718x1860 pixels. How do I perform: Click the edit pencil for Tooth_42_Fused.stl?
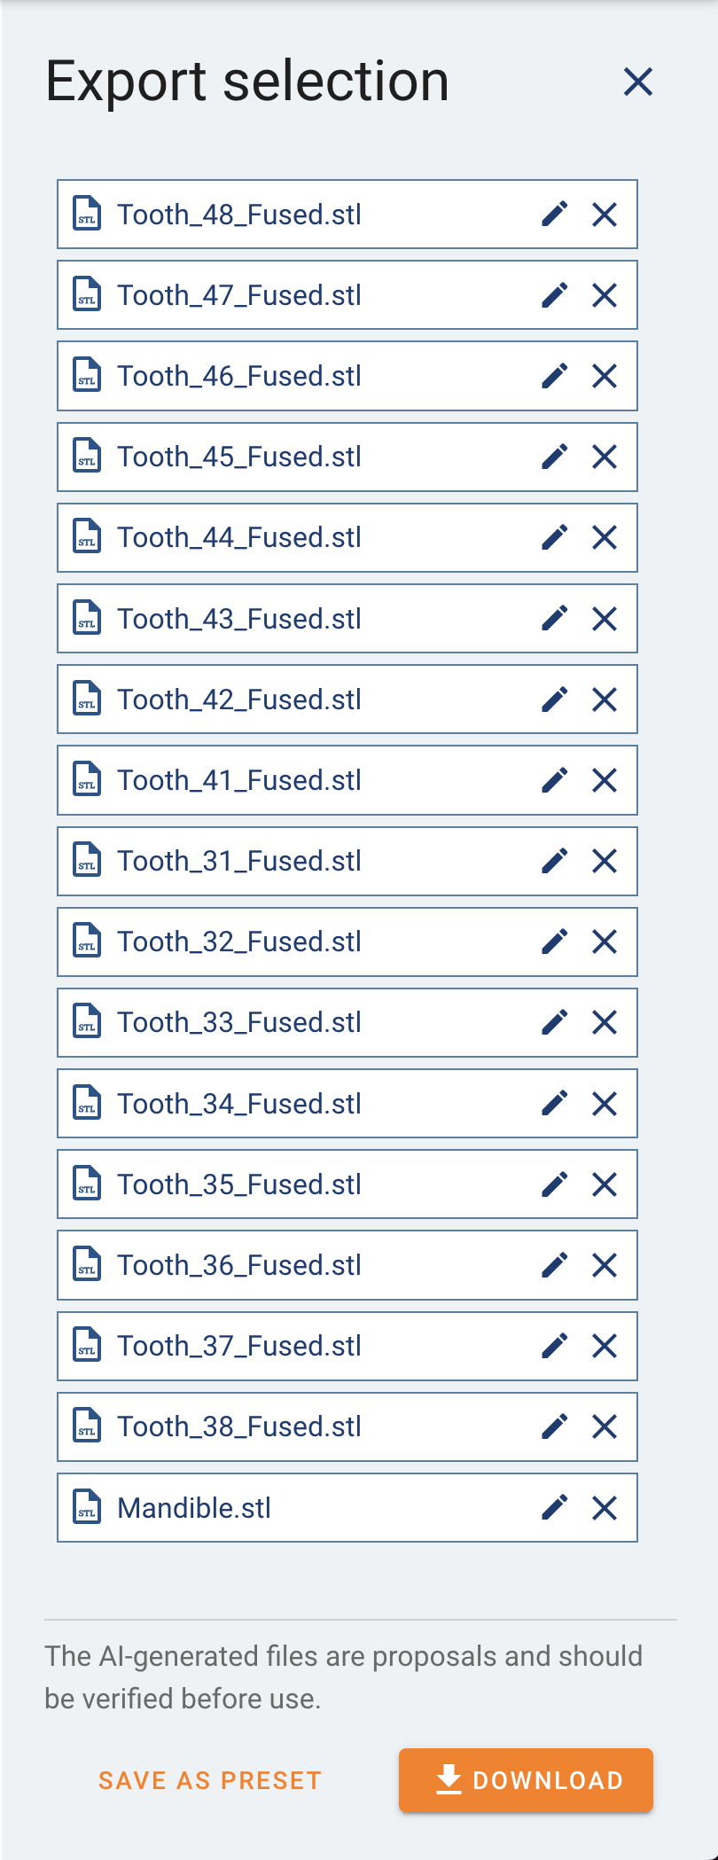[555, 699]
